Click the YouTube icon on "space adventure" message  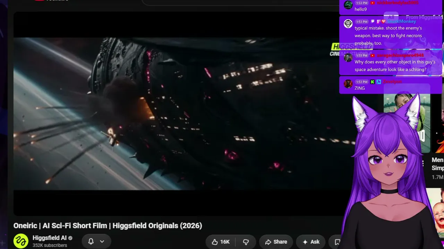pos(373,55)
